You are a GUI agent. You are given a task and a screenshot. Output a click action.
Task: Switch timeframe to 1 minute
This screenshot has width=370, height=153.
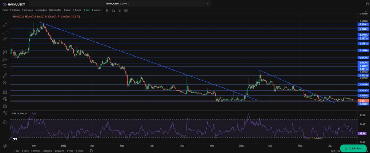[15, 10]
